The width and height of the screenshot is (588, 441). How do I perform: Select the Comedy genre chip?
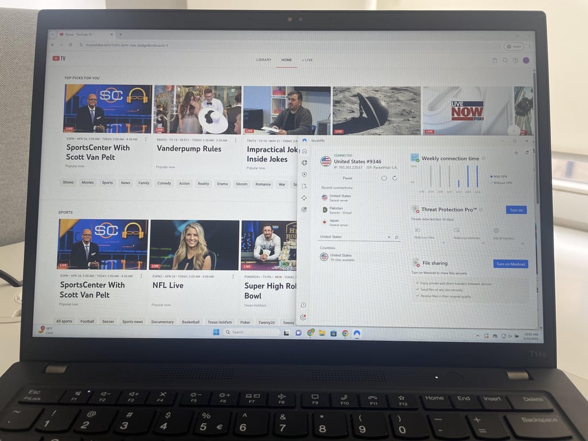164,183
